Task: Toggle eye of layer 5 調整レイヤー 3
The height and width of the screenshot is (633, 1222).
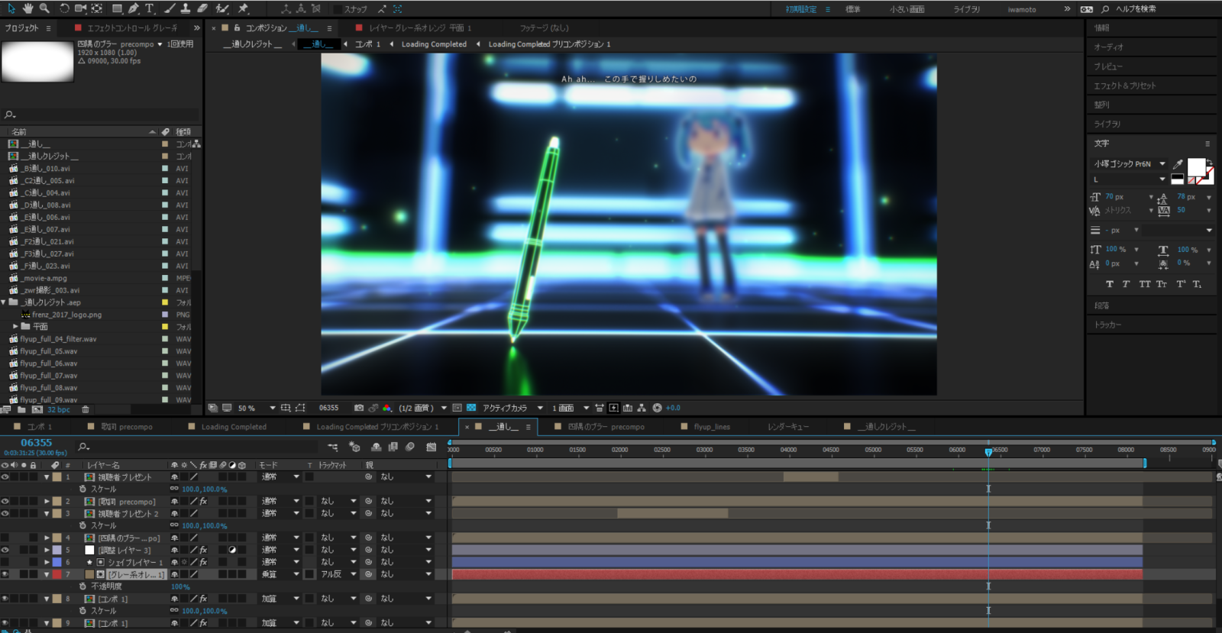Action: coord(5,550)
